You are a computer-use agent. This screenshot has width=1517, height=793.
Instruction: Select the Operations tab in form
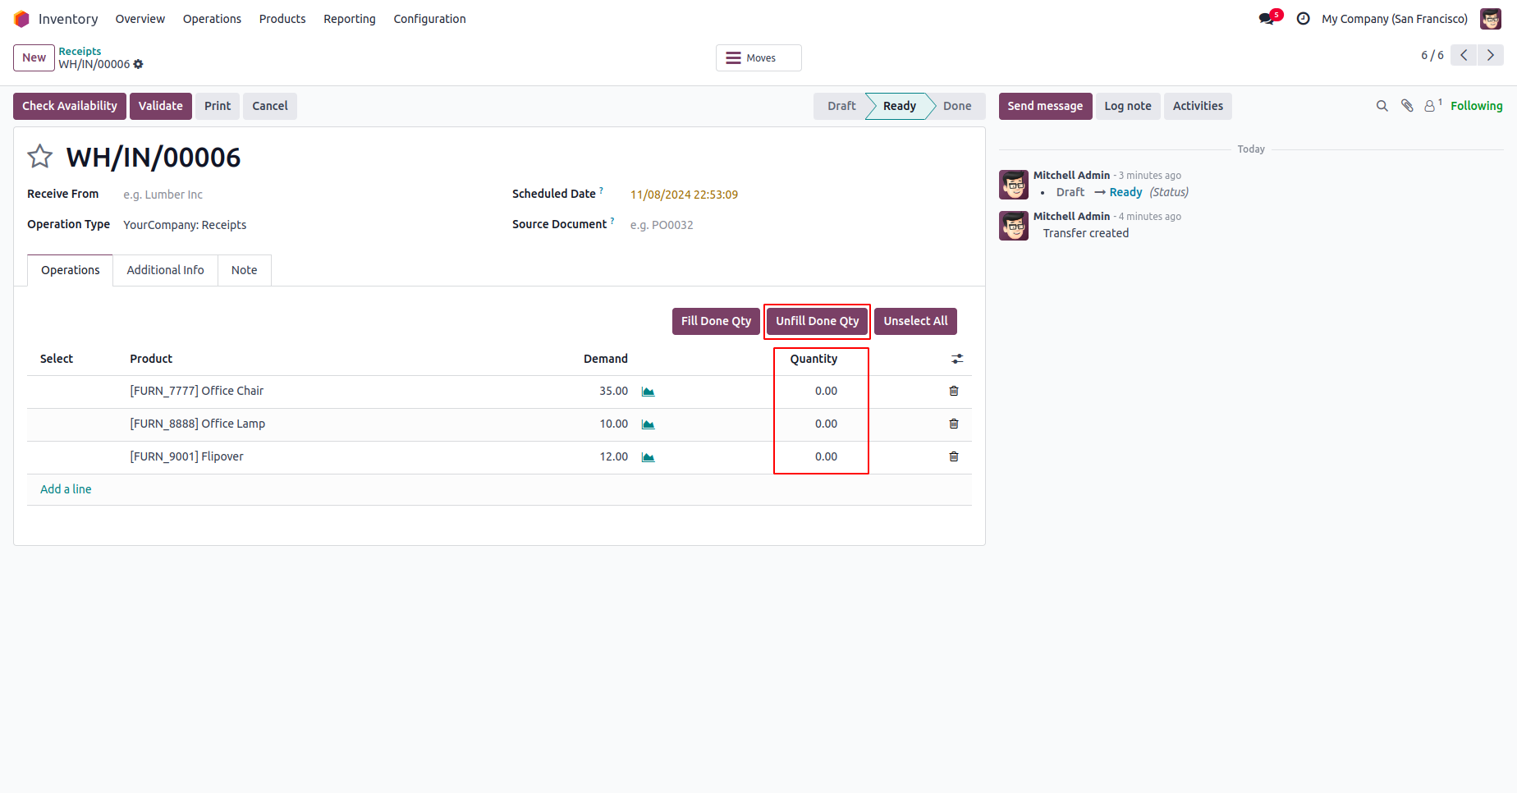click(71, 270)
